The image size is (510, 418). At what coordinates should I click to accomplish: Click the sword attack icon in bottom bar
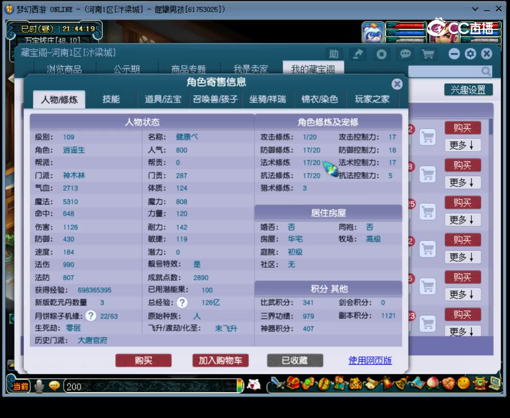tap(277, 384)
